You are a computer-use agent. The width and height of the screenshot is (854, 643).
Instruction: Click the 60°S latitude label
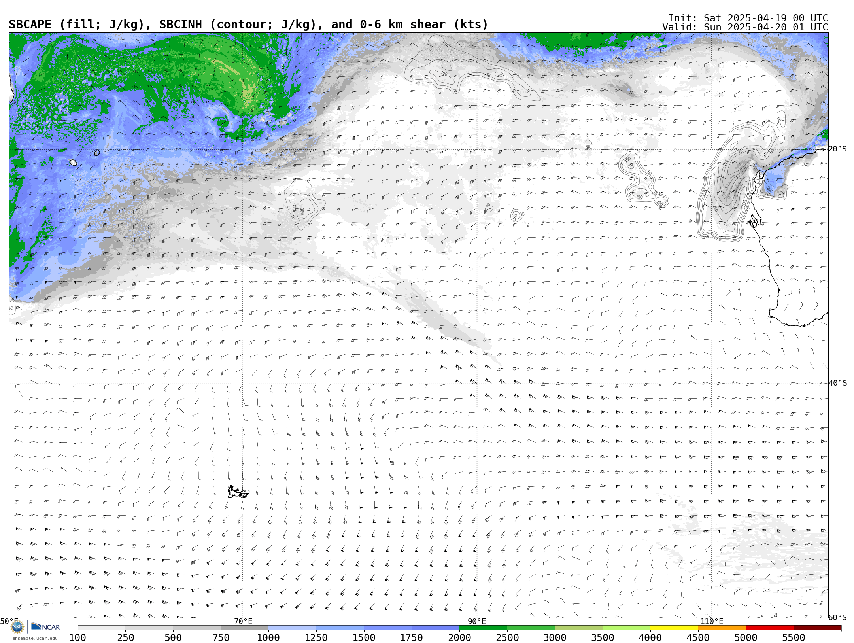(x=838, y=618)
